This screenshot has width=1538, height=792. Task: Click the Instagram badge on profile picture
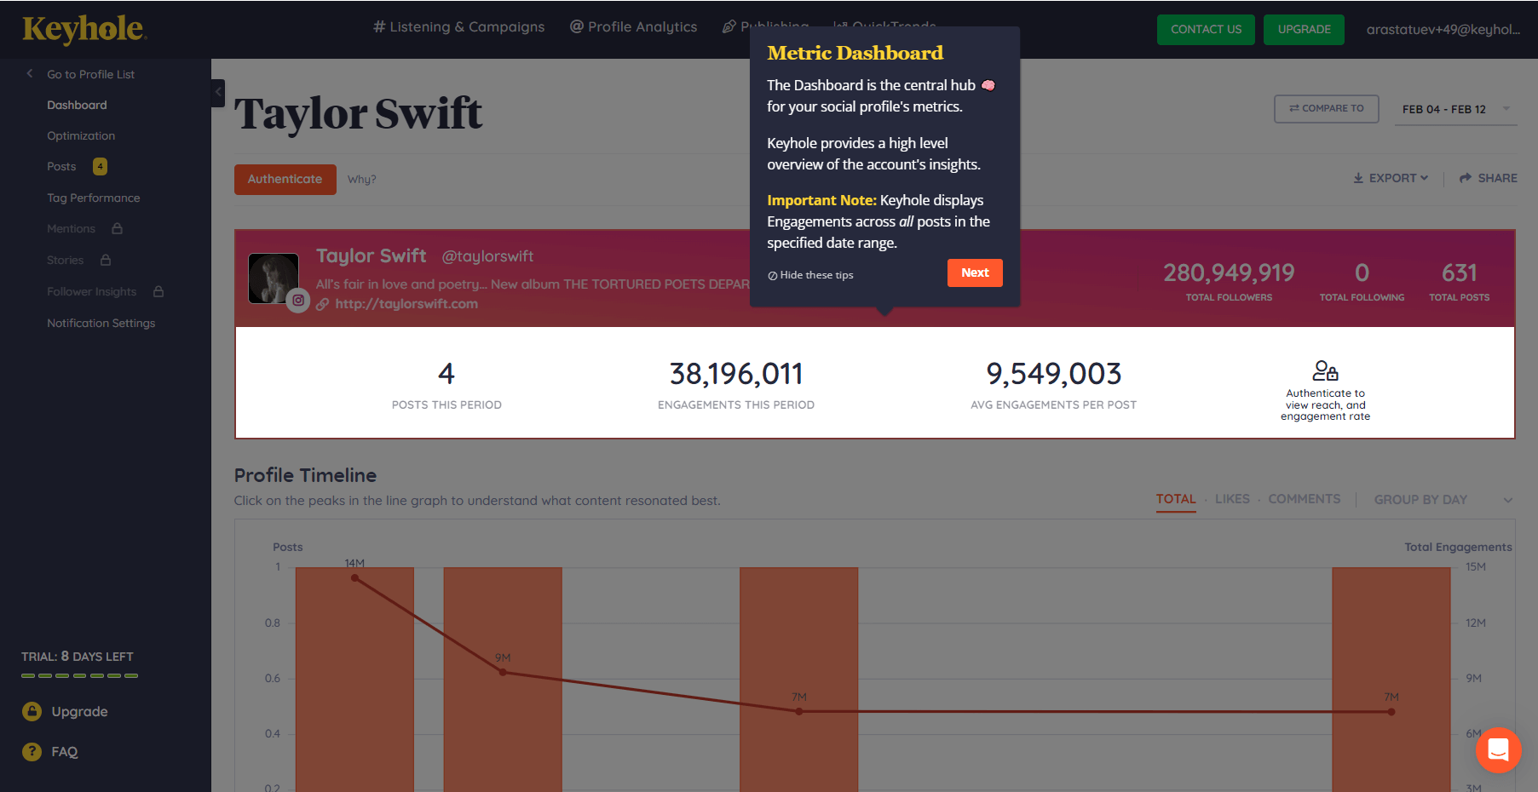298,300
